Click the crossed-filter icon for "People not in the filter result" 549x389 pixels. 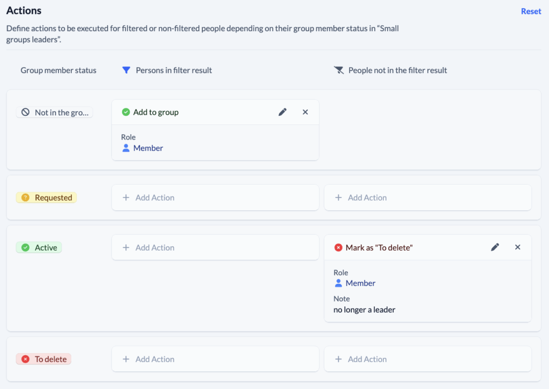click(339, 70)
